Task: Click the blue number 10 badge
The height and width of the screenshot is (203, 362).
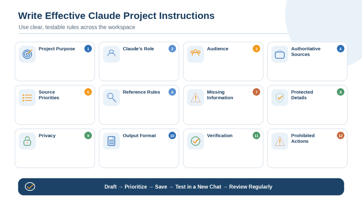Action: tap(172, 136)
